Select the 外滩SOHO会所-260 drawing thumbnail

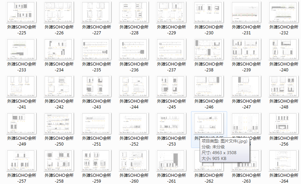point(134,160)
